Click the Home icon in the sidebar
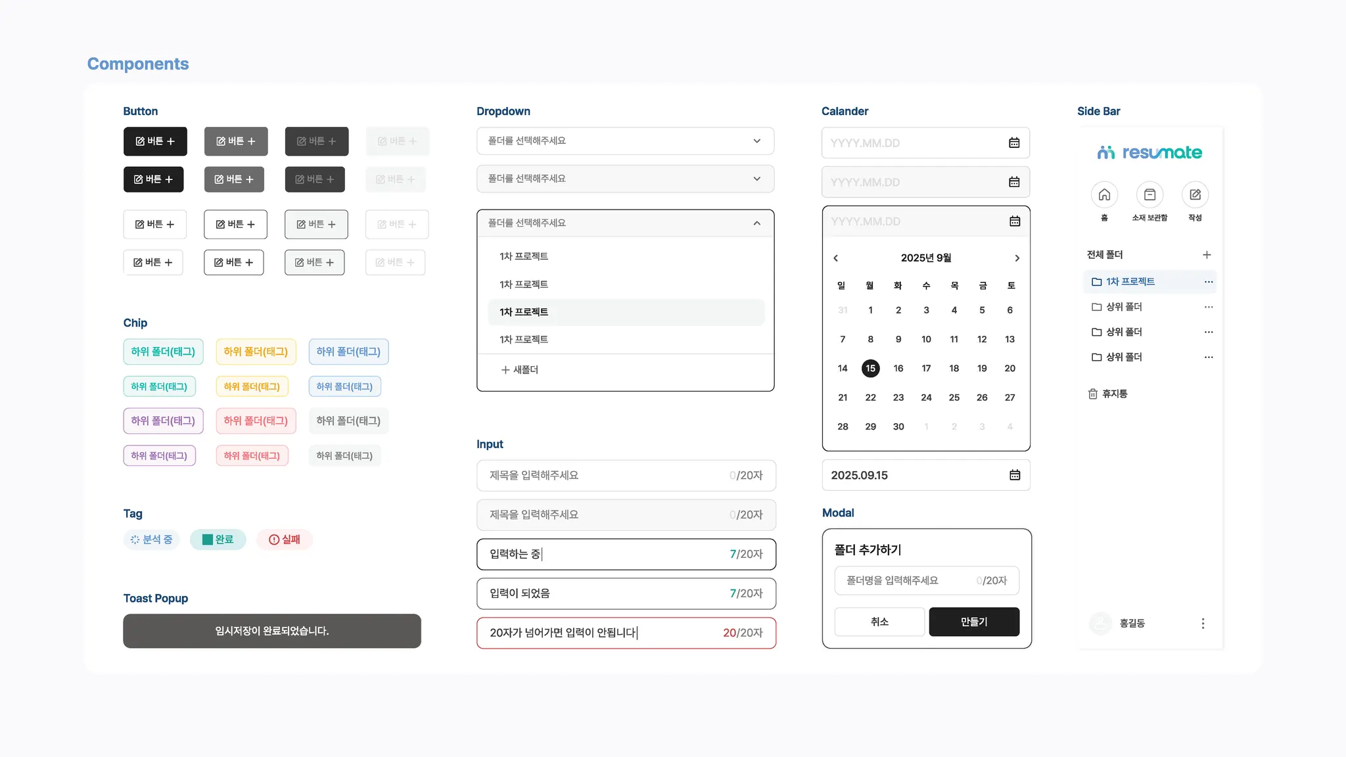The width and height of the screenshot is (1346, 757). [x=1104, y=195]
